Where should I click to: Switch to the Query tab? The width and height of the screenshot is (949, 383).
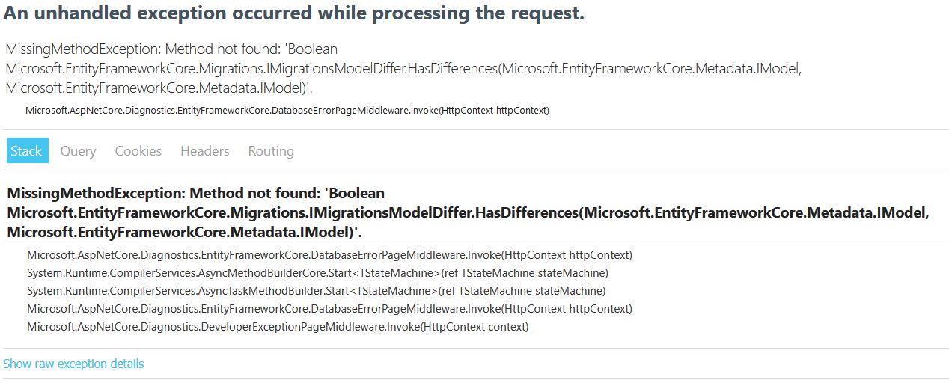pos(78,151)
